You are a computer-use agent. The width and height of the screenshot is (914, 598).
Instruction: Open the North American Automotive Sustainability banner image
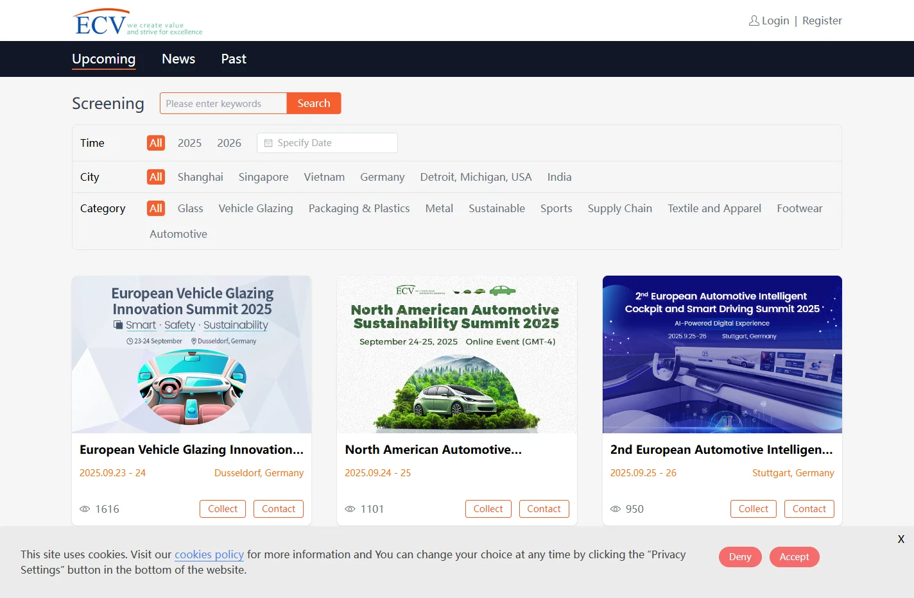[457, 354]
